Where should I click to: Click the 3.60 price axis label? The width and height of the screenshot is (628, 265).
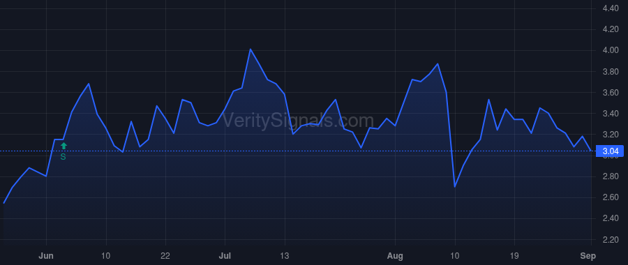coord(611,93)
